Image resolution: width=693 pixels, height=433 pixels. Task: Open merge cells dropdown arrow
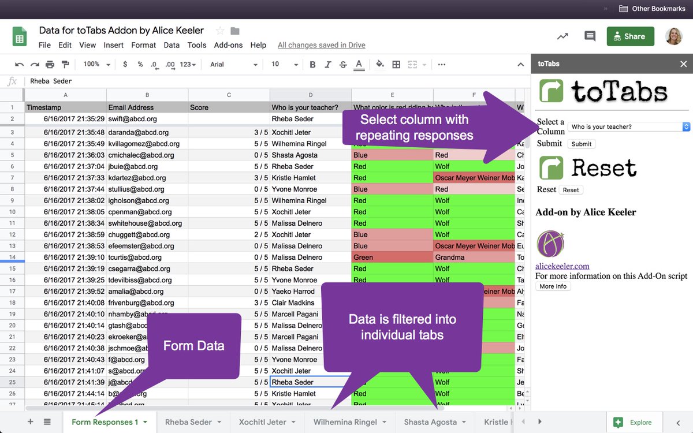pos(424,65)
